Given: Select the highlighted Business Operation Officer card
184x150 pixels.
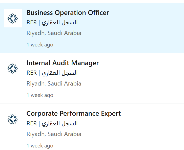Looking at the screenshot, I should tap(92, 28).
